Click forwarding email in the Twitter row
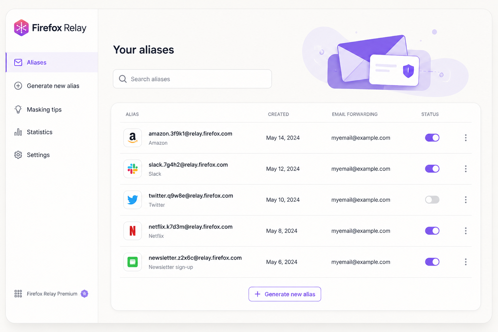 (361, 200)
